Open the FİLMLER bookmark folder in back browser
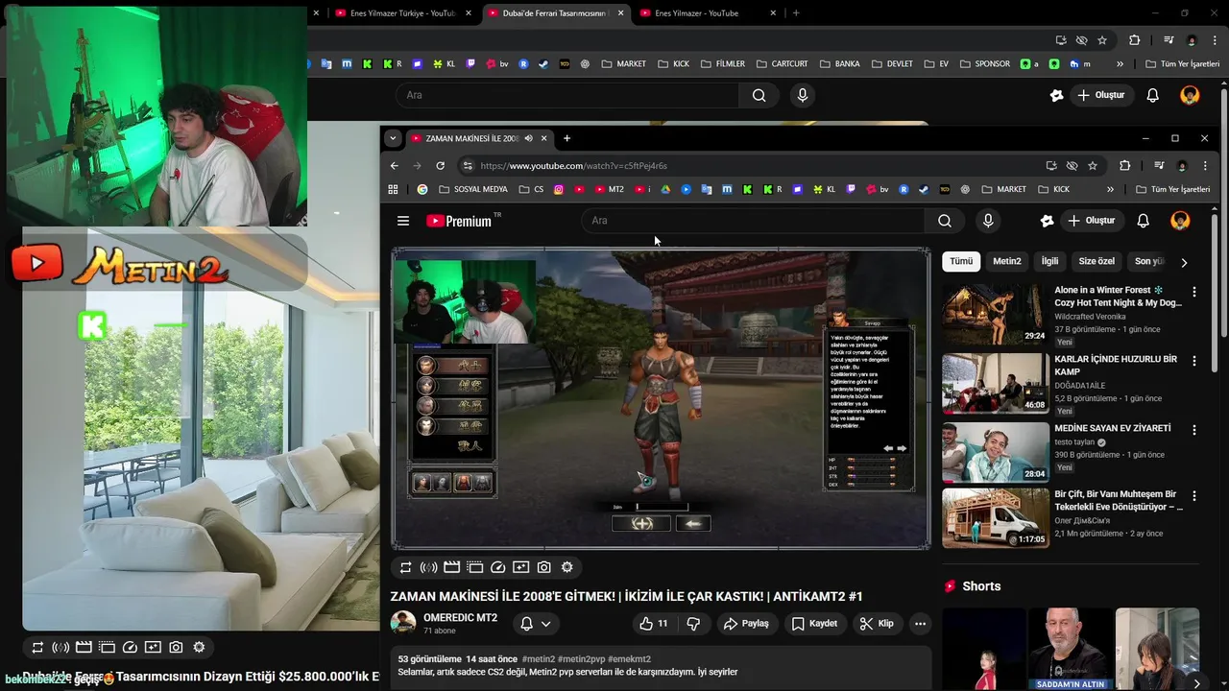The height and width of the screenshot is (691, 1229). click(x=723, y=63)
